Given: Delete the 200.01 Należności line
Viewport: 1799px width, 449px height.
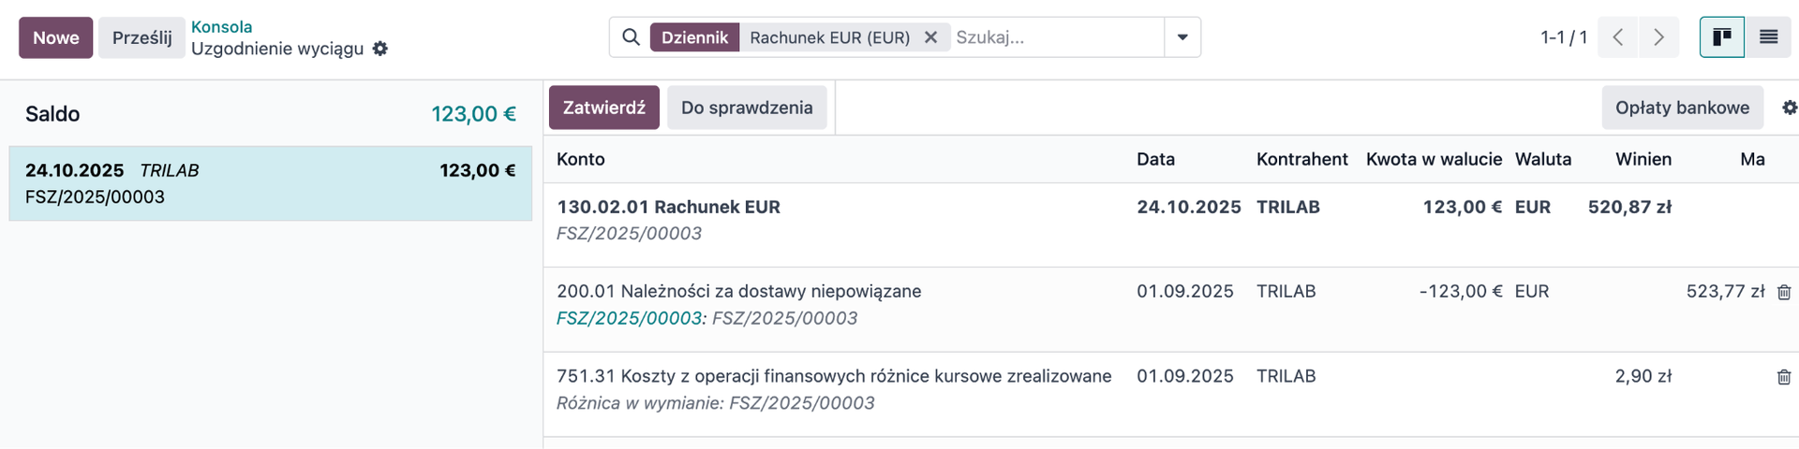Looking at the screenshot, I should 1784,292.
